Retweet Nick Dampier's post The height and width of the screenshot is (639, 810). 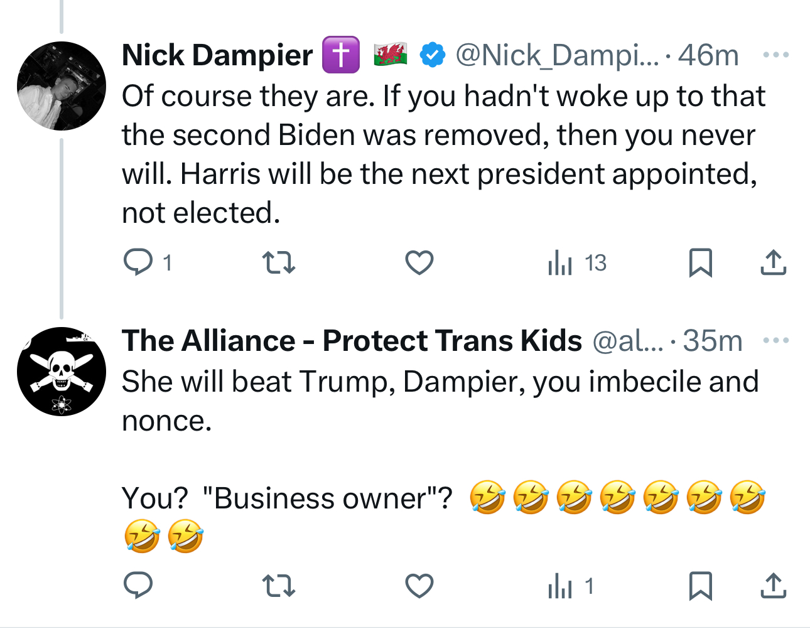[278, 262]
